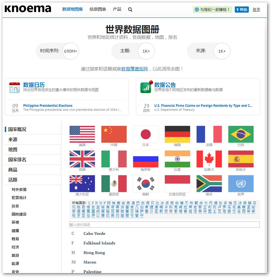Open the data calendar icon
This screenshot has height=277, width=271.
pyautogui.click(x=15, y=87)
